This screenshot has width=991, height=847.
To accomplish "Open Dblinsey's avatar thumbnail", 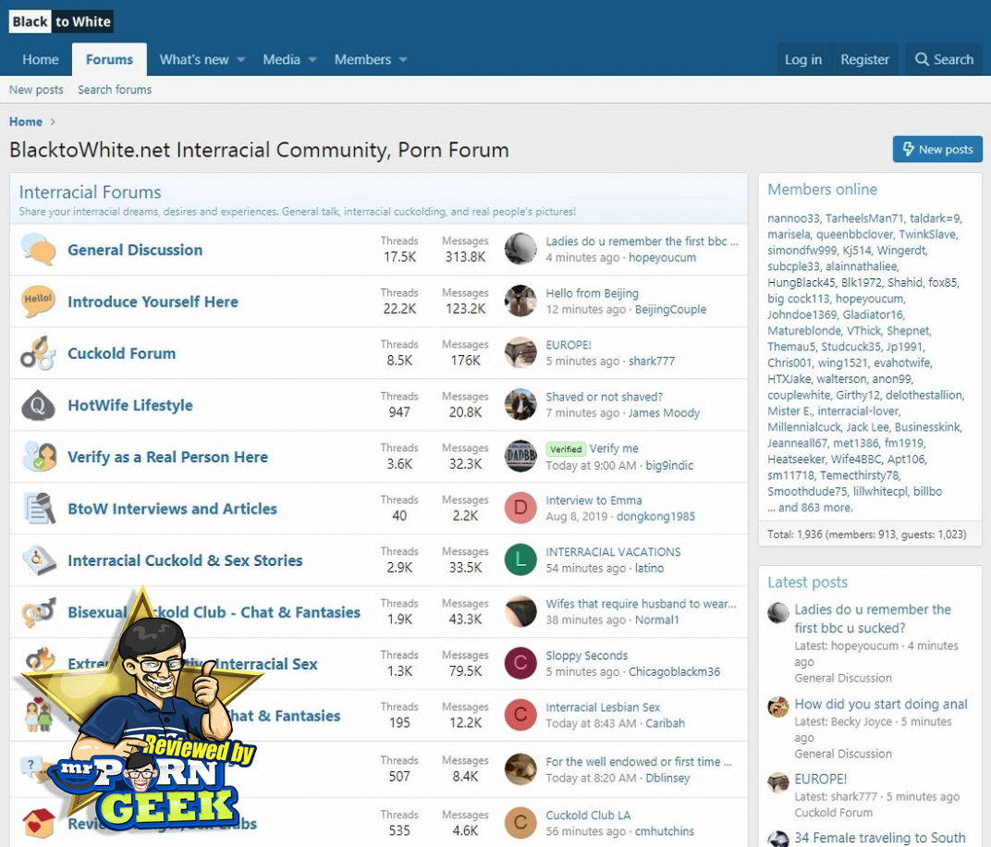I will tap(520, 769).
